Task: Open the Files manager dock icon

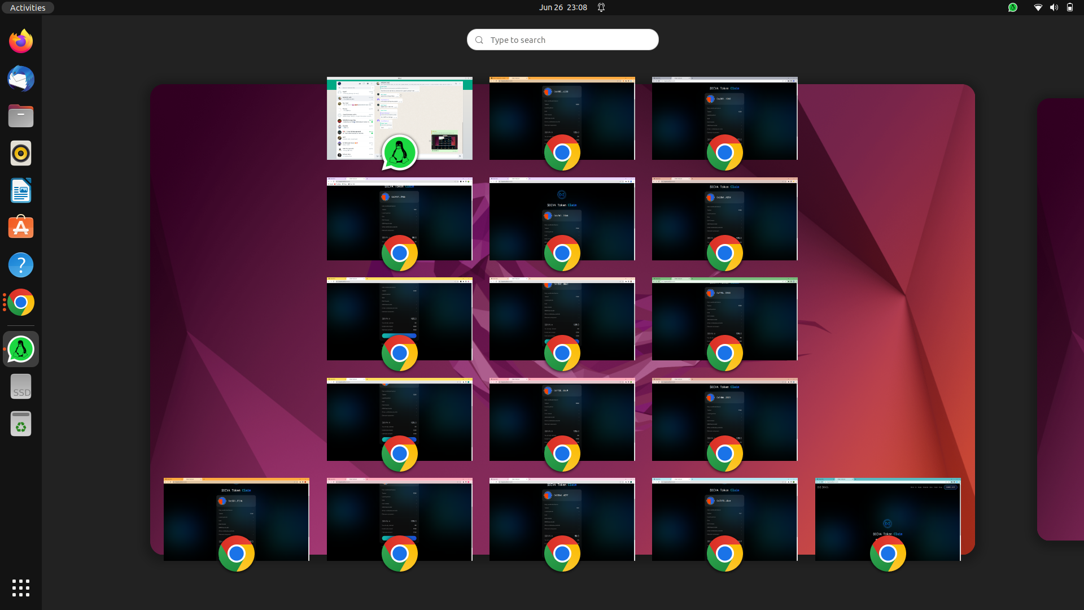Action: tap(21, 116)
